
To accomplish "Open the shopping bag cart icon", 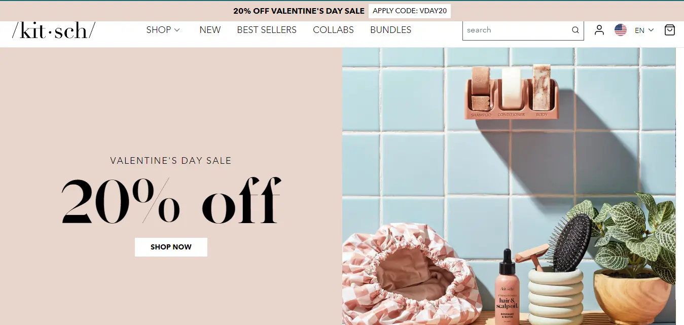I will point(670,30).
